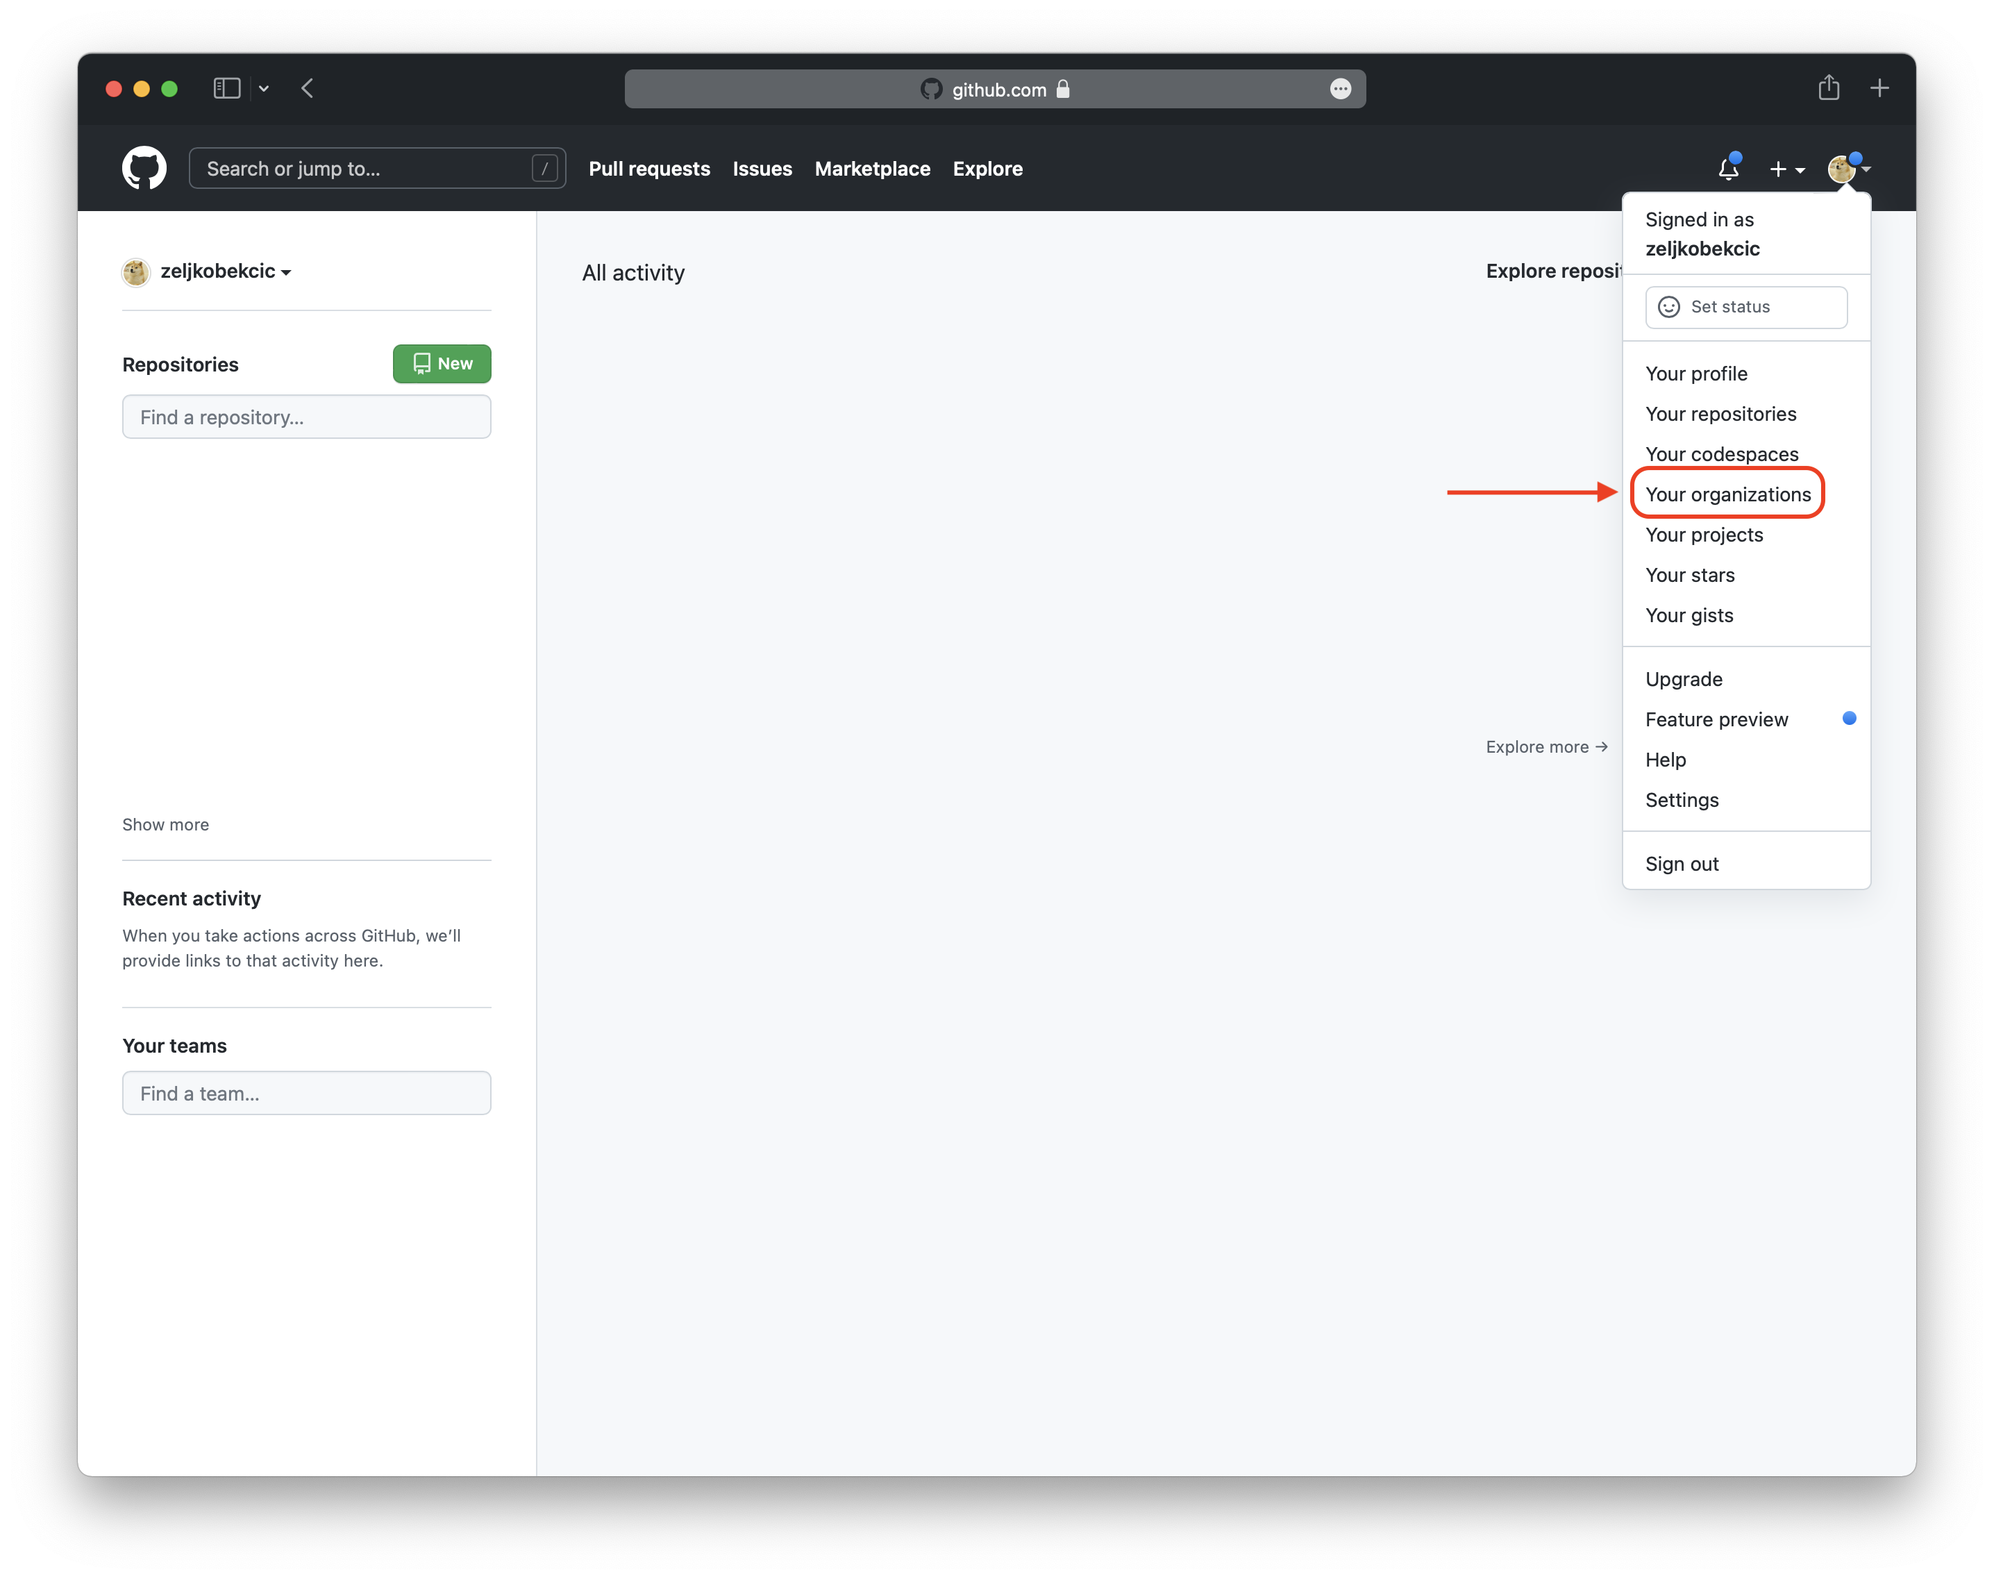Go back with Safari's back arrow

(308, 89)
